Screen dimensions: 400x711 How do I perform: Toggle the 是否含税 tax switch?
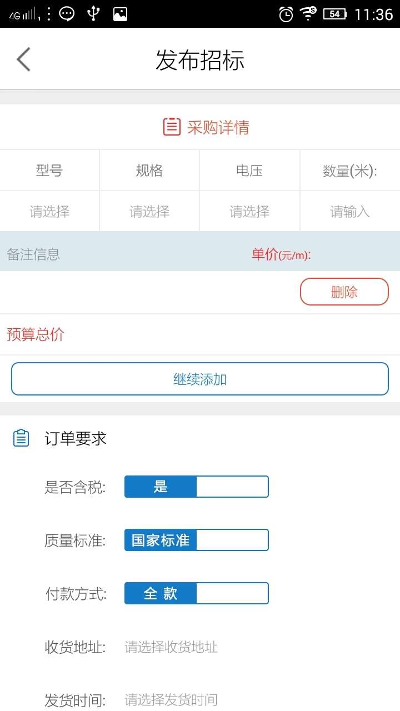pos(196,487)
